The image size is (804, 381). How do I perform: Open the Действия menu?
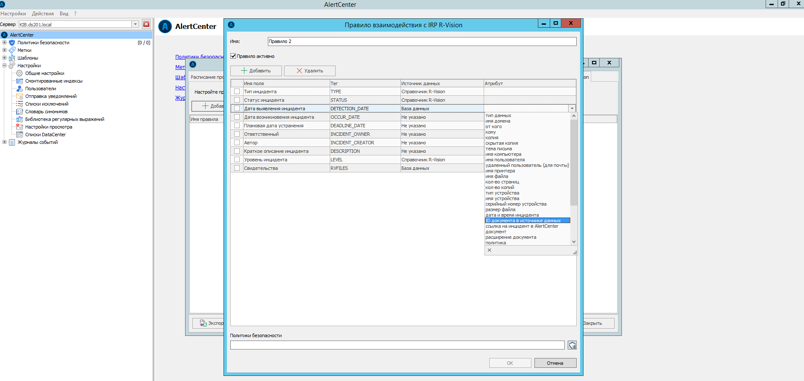tap(43, 14)
